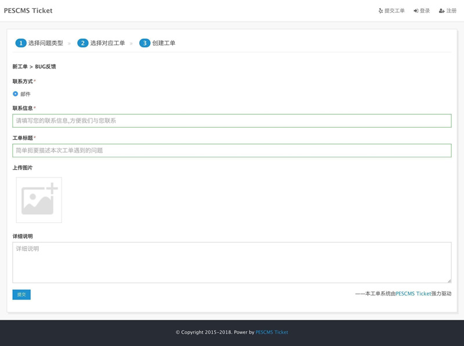Viewport: 464px width, 346px height.
Task: Click step 2 circle 选择对应工单
Action: pyautogui.click(x=83, y=43)
